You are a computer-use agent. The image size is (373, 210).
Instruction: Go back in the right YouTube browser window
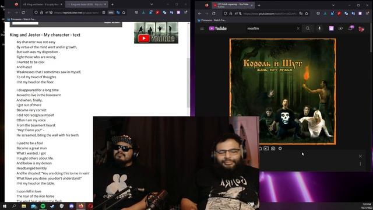[199, 13]
